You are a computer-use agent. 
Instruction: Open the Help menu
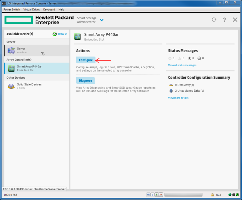click(x=61, y=9)
